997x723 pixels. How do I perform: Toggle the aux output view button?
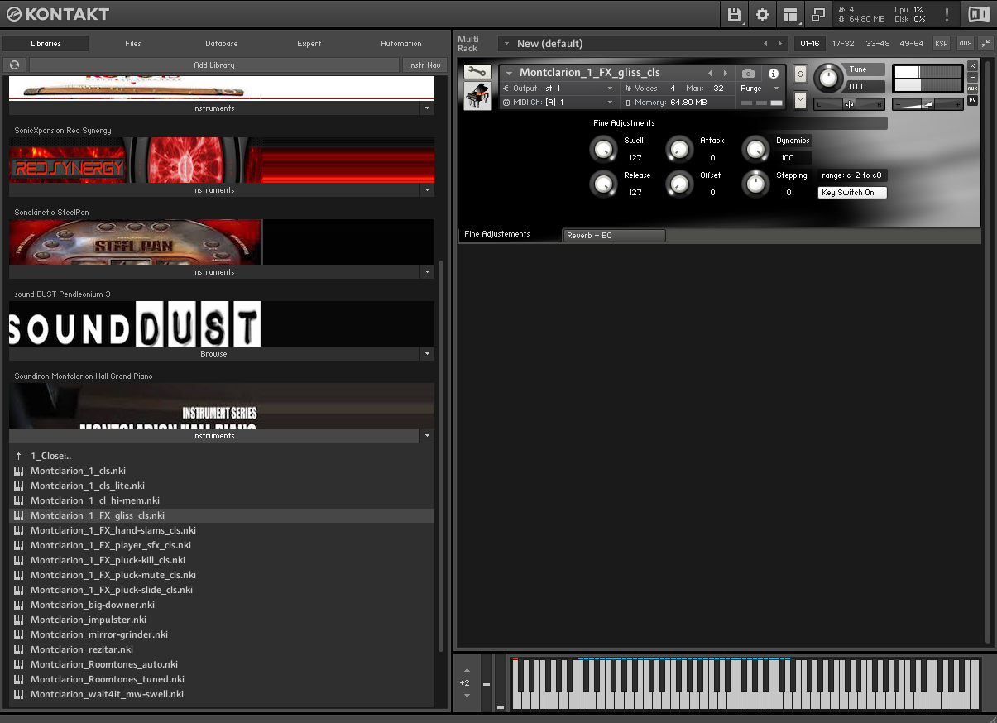965,43
